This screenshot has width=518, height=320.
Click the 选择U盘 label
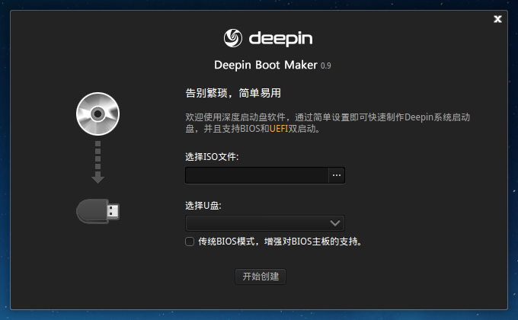(x=203, y=206)
